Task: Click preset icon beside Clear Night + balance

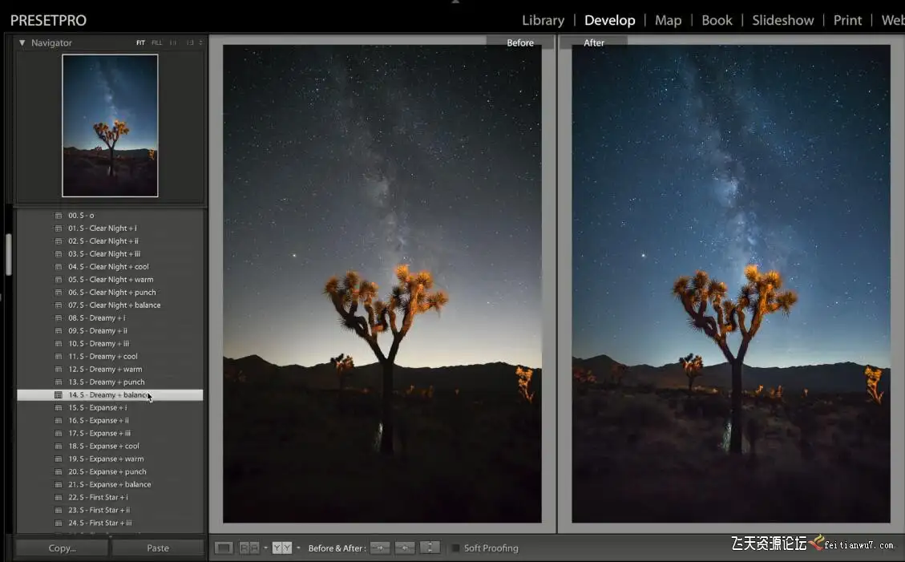Action: pyautogui.click(x=59, y=305)
